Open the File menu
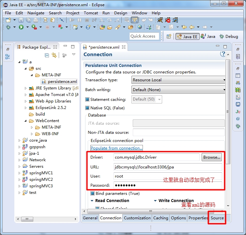The width and height of the screenshot is (246, 235). click(x=8, y=13)
